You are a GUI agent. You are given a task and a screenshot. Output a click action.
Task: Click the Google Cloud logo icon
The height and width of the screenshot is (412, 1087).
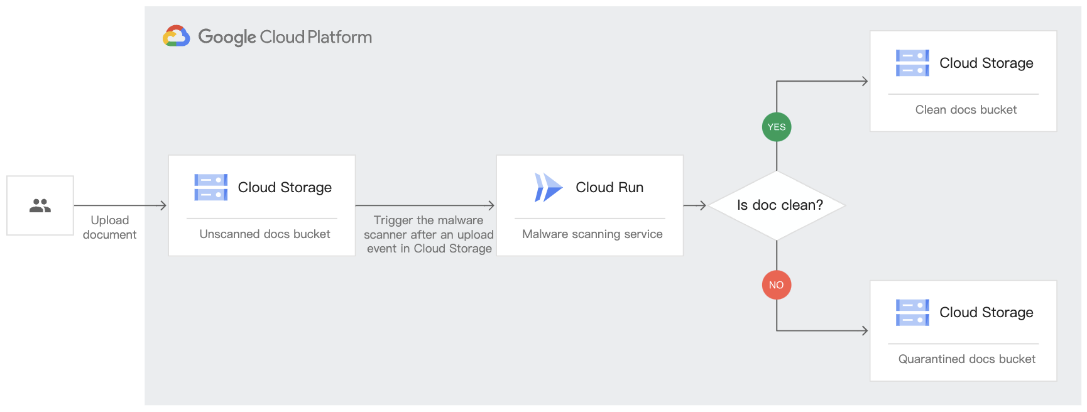[x=177, y=36]
